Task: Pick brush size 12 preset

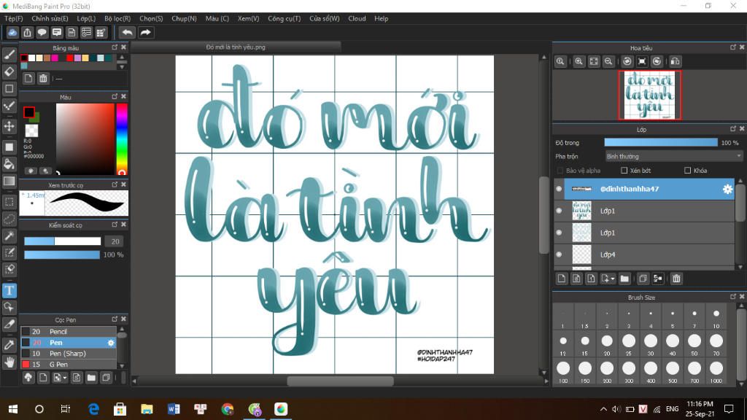Action: click(563, 341)
